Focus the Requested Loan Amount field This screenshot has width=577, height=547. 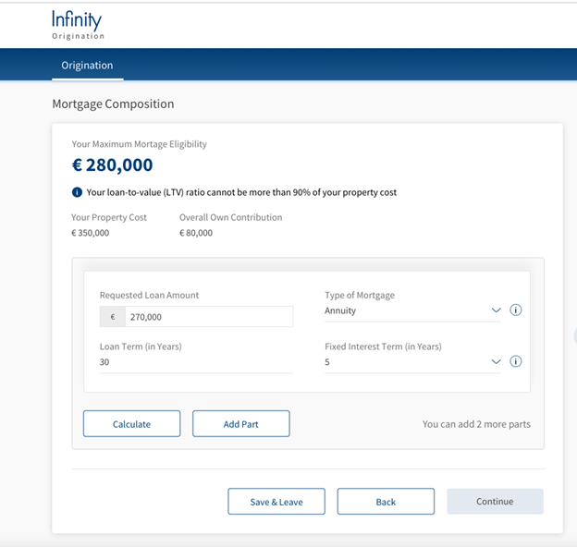[x=209, y=317]
